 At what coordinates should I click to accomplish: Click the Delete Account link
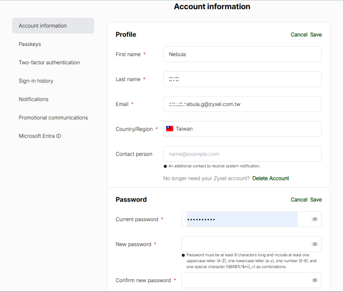[x=271, y=178]
